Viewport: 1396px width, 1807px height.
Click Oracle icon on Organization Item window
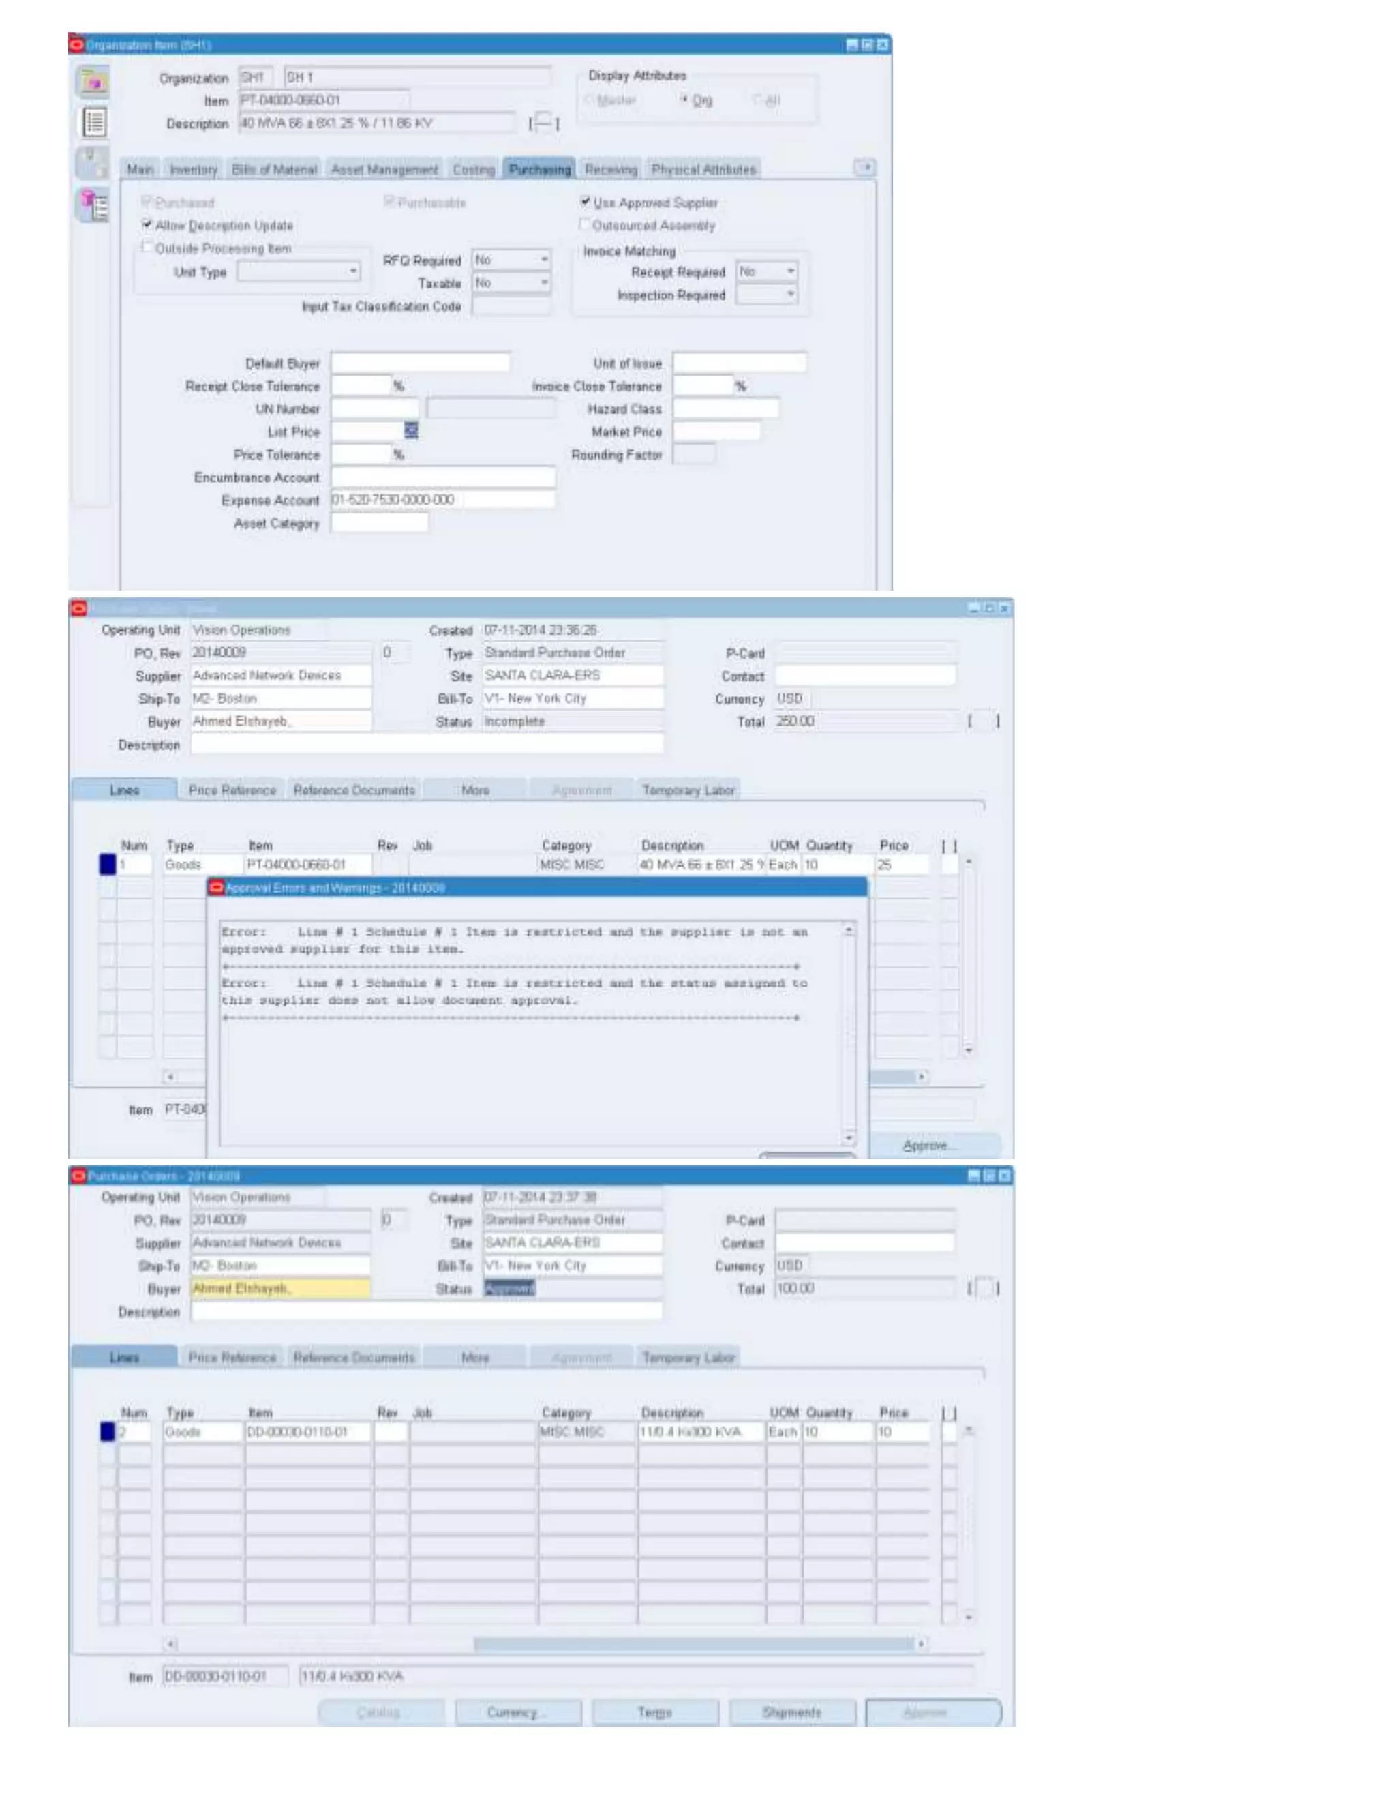tap(77, 45)
